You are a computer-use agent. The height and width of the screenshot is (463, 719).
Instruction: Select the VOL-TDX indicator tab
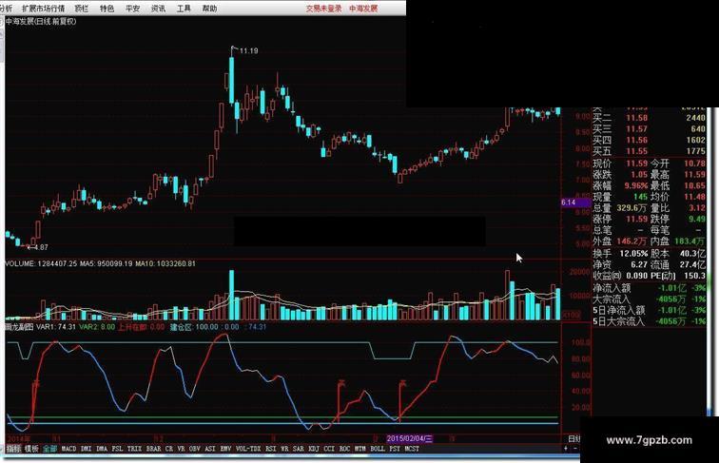pos(248,449)
